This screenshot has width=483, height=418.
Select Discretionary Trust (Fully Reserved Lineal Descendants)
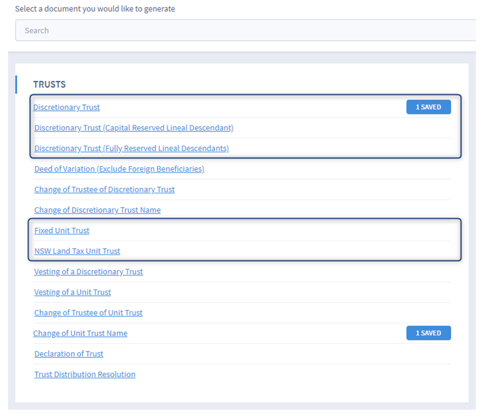click(131, 149)
